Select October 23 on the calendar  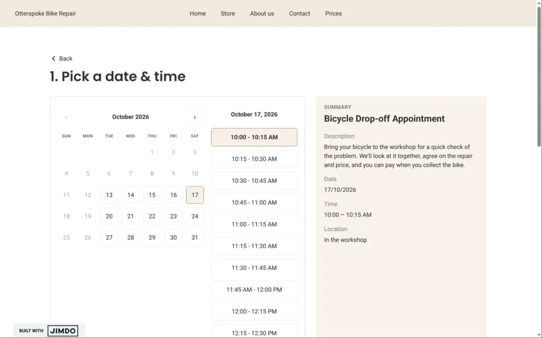click(x=174, y=216)
